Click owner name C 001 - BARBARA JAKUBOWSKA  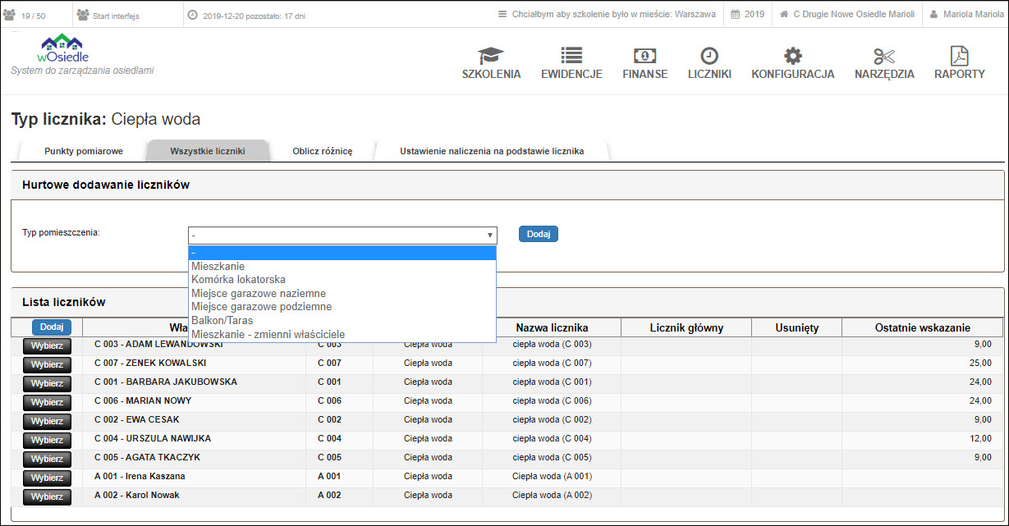click(x=166, y=382)
